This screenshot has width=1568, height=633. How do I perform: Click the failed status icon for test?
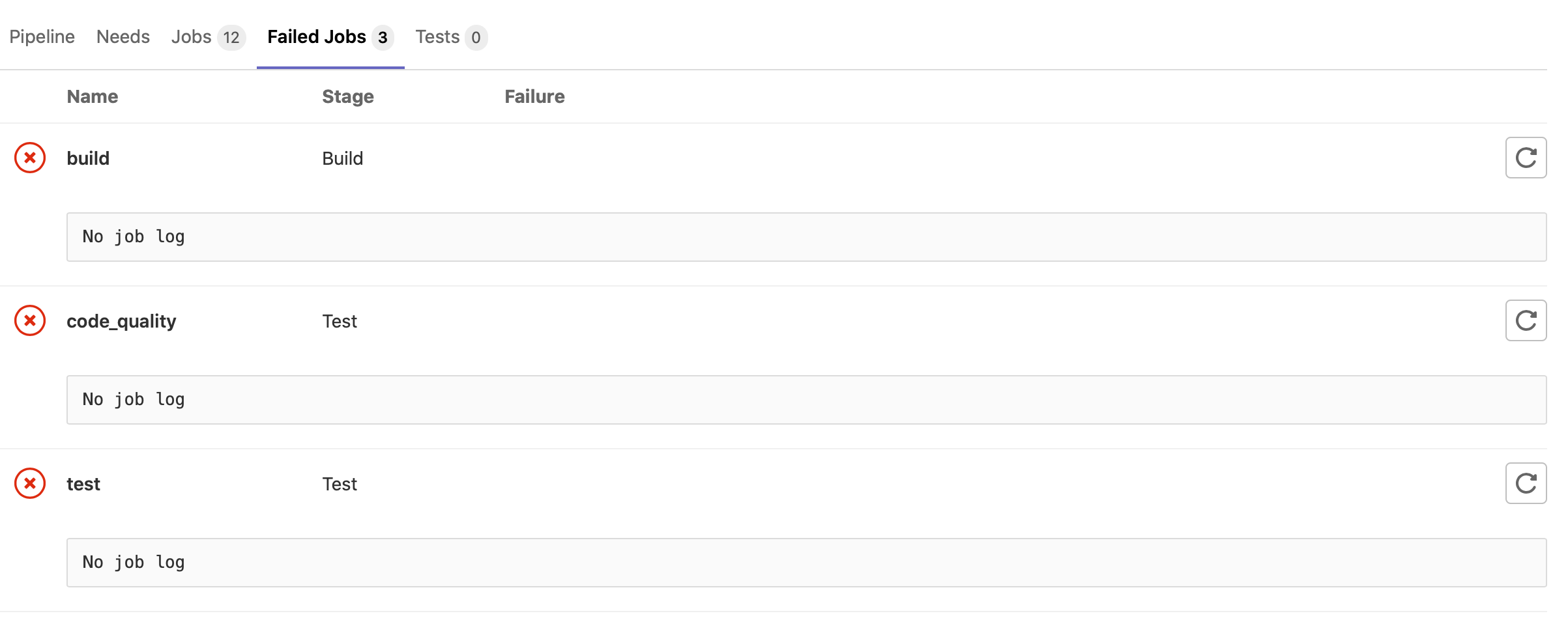(30, 483)
